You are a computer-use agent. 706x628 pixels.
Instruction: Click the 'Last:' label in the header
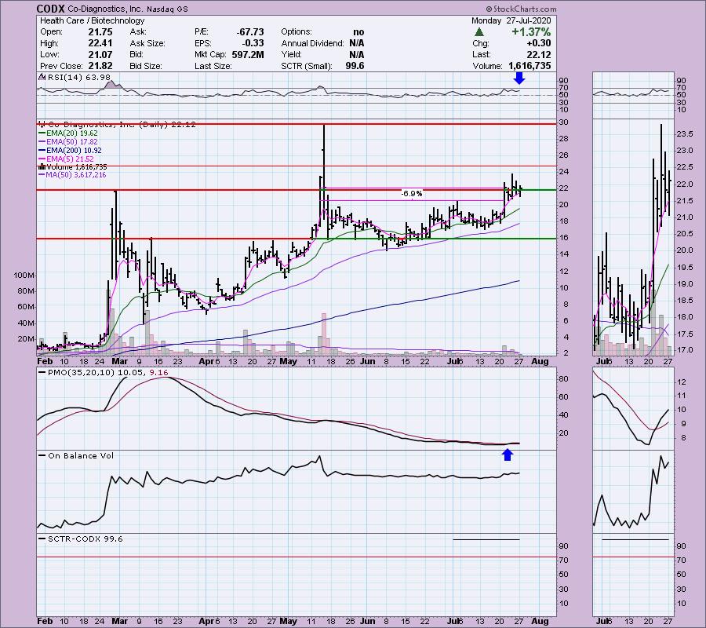482,54
